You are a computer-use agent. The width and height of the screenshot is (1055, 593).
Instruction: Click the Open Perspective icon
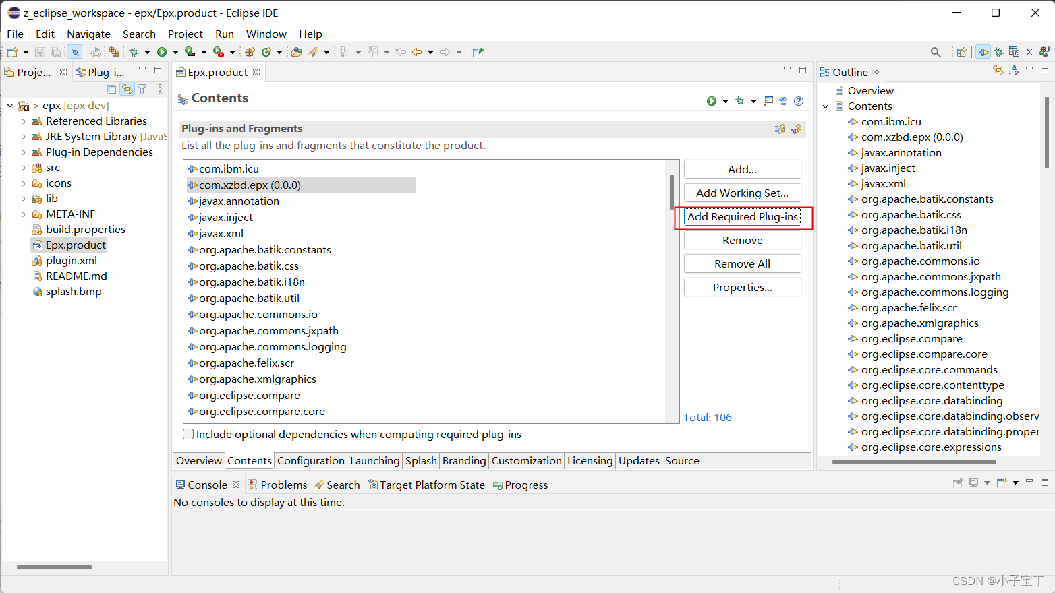962,52
